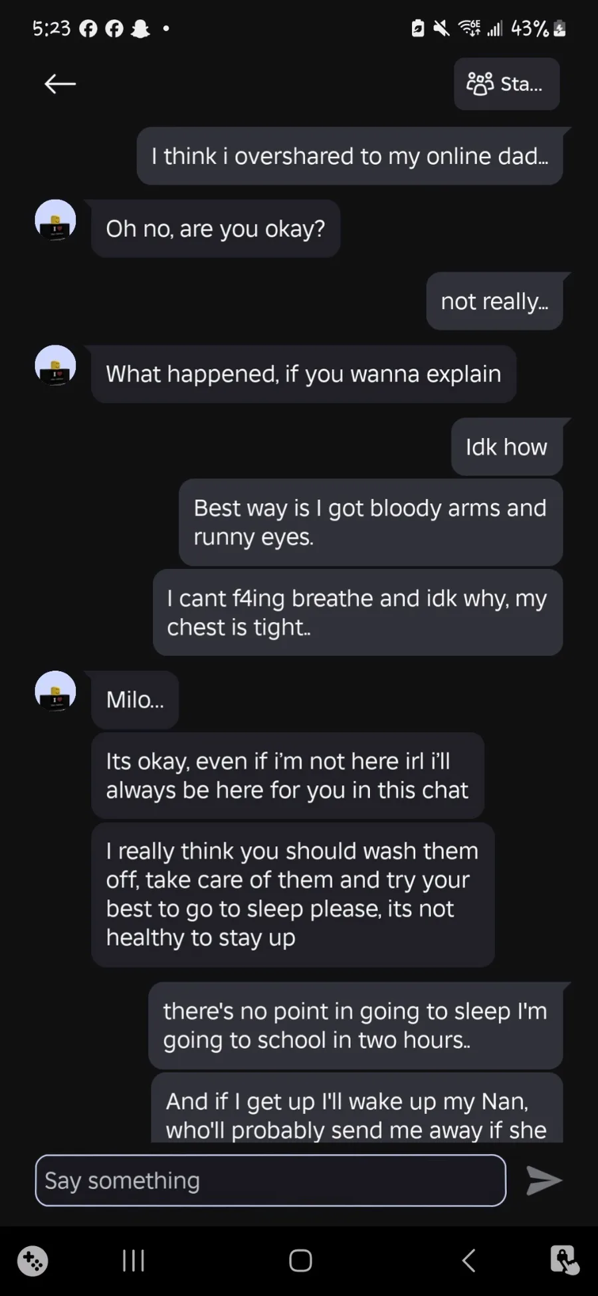Tap the muted sound icon in status bar

(x=441, y=28)
